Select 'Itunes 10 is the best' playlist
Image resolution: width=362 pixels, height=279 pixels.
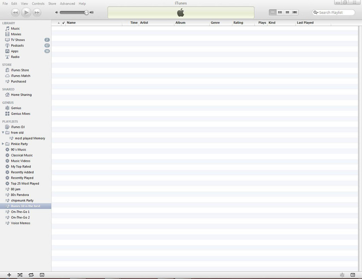(25, 206)
